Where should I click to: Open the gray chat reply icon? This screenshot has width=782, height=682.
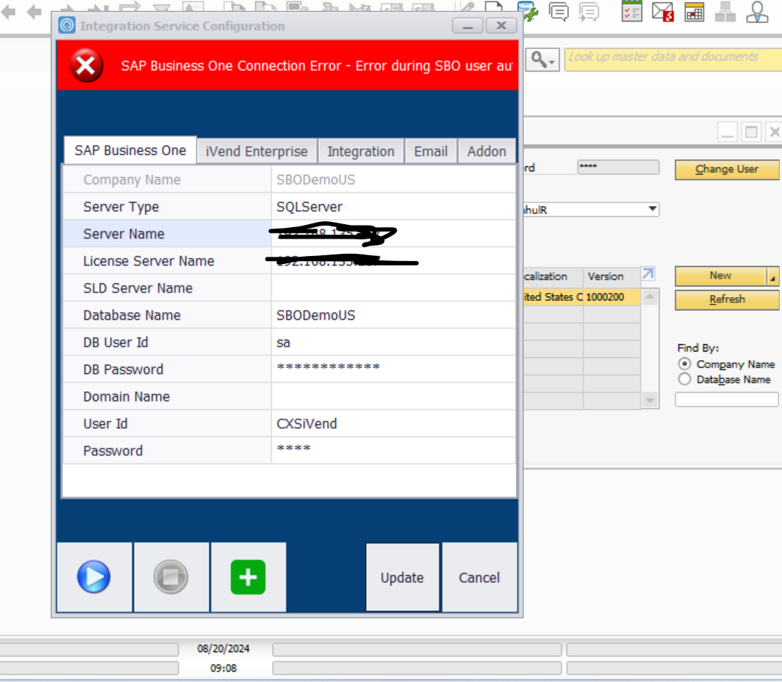click(x=589, y=11)
